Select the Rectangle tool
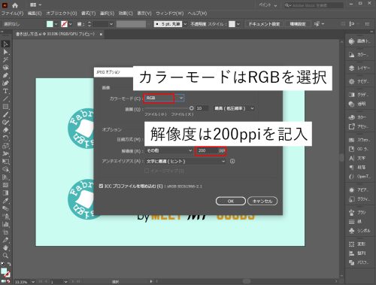376x285 pixels. pos(5,107)
